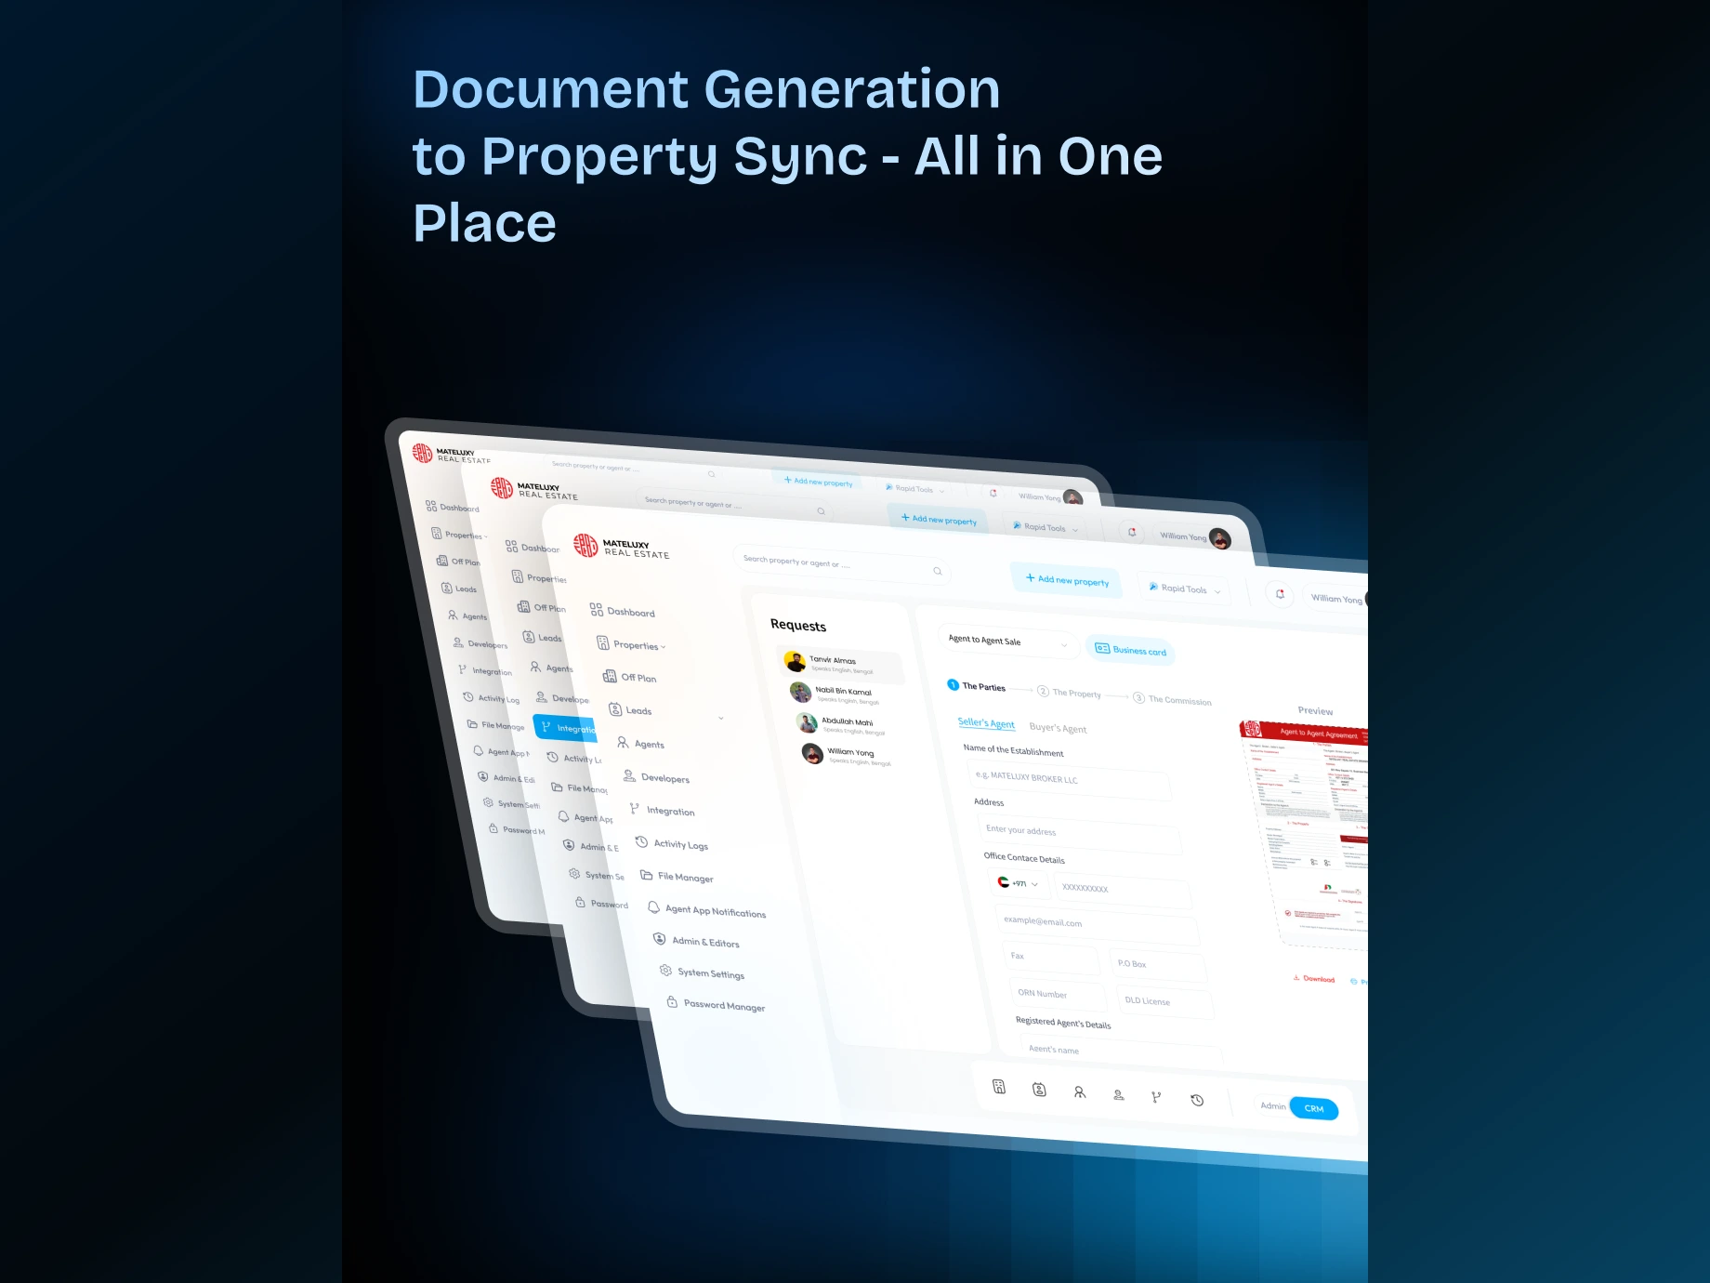Toggle the CRM switch in the bottom bar

(x=1314, y=1108)
